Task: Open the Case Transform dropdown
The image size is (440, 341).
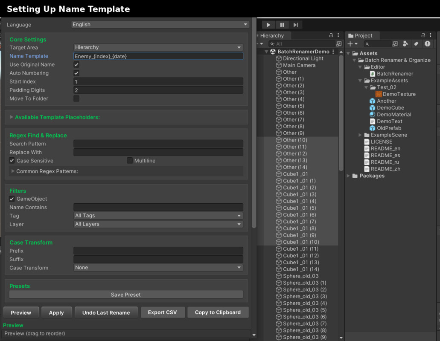Action: (x=158, y=268)
